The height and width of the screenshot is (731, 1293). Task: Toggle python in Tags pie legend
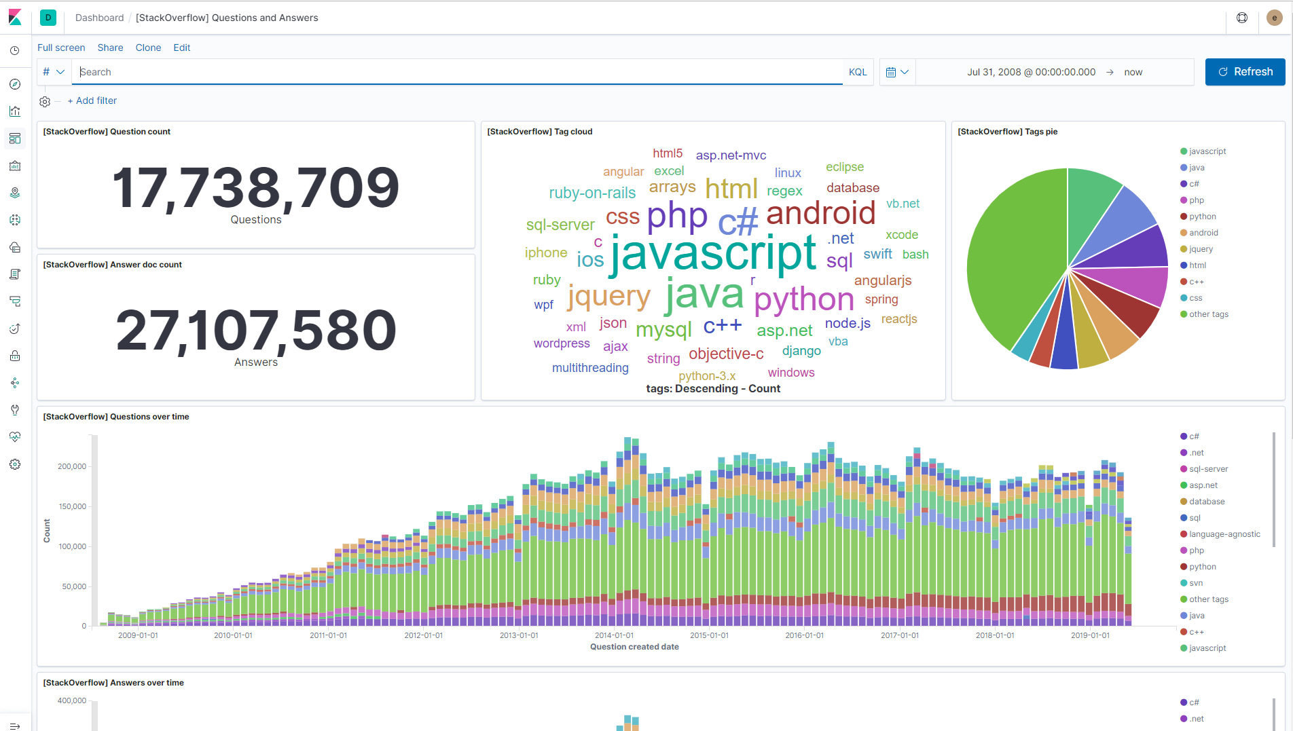[x=1198, y=217]
